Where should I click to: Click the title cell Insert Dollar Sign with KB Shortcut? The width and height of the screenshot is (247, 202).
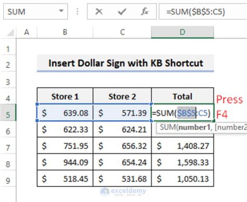point(126,63)
